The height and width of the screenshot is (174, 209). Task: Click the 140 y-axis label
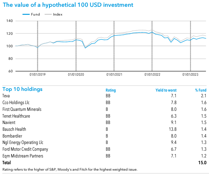(9, 21)
